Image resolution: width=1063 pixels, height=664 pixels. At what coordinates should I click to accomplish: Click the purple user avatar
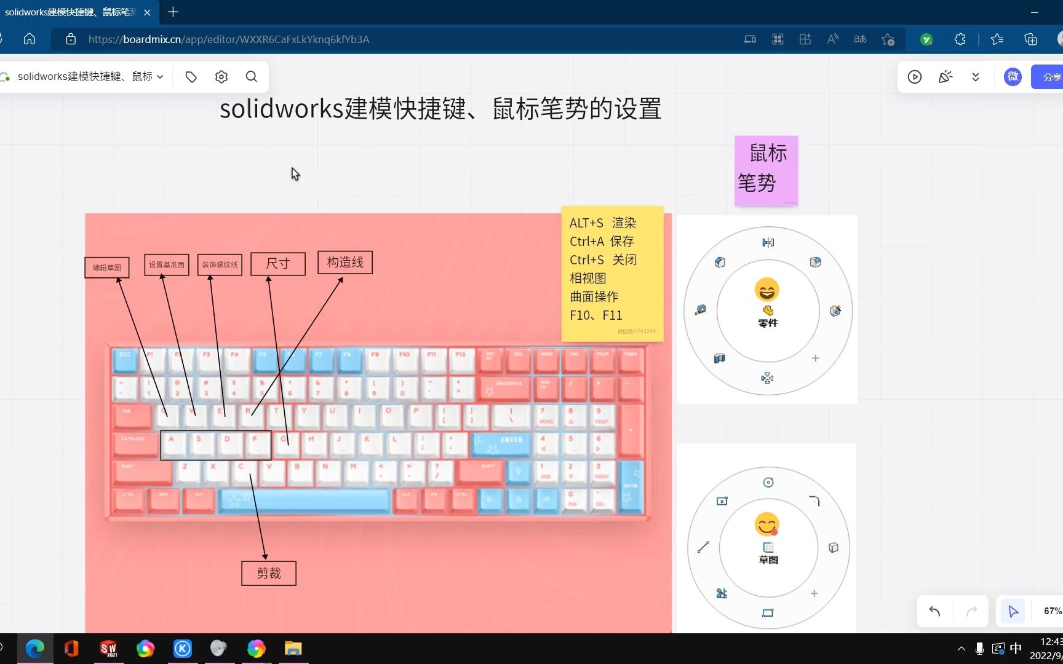tap(1013, 77)
